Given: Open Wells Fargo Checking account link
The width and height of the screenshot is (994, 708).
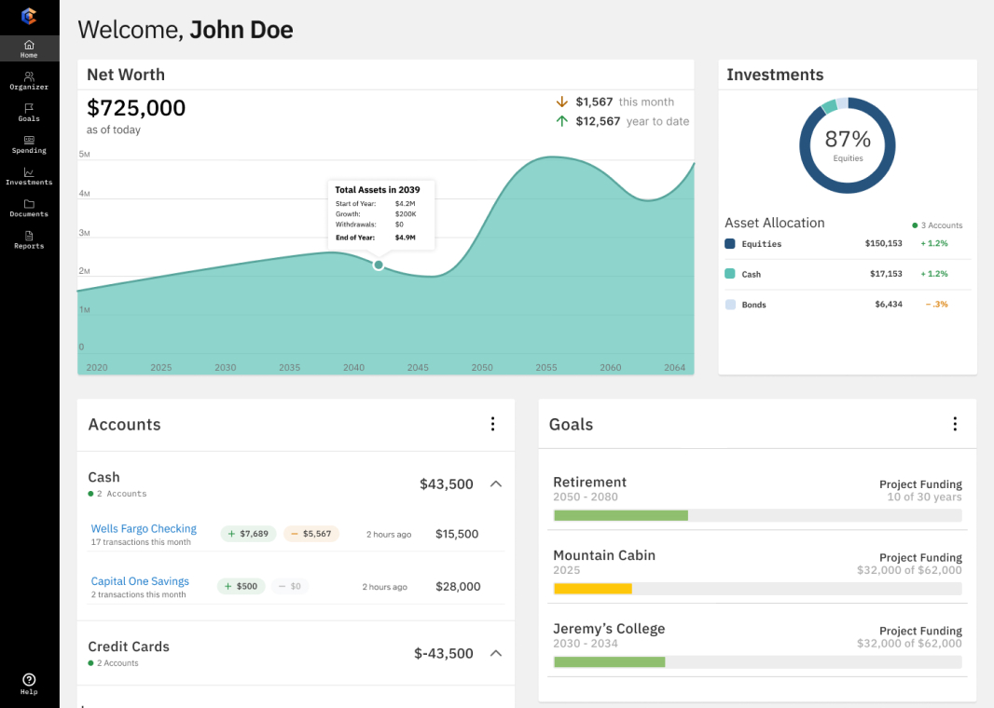Looking at the screenshot, I should (144, 528).
